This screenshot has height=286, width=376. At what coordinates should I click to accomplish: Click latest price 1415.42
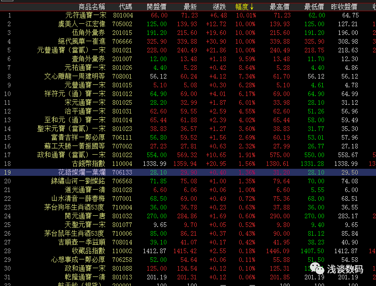tap(185, 251)
